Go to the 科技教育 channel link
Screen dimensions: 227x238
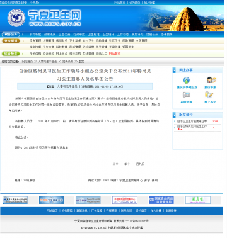pyautogui.click(x=62, y=47)
